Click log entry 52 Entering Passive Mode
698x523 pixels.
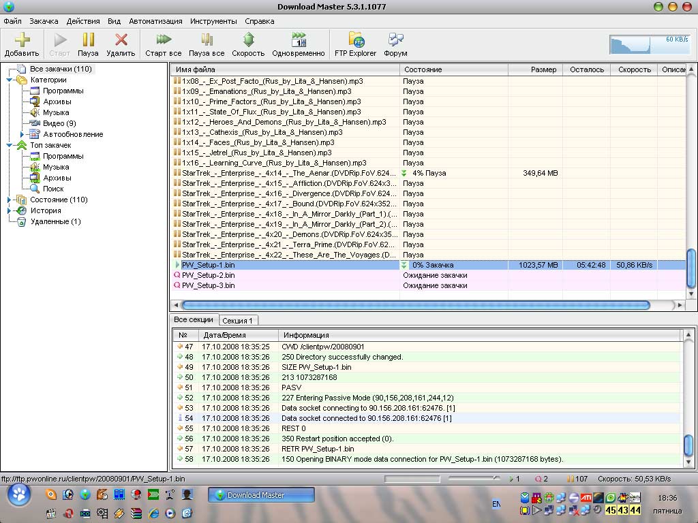427,398
